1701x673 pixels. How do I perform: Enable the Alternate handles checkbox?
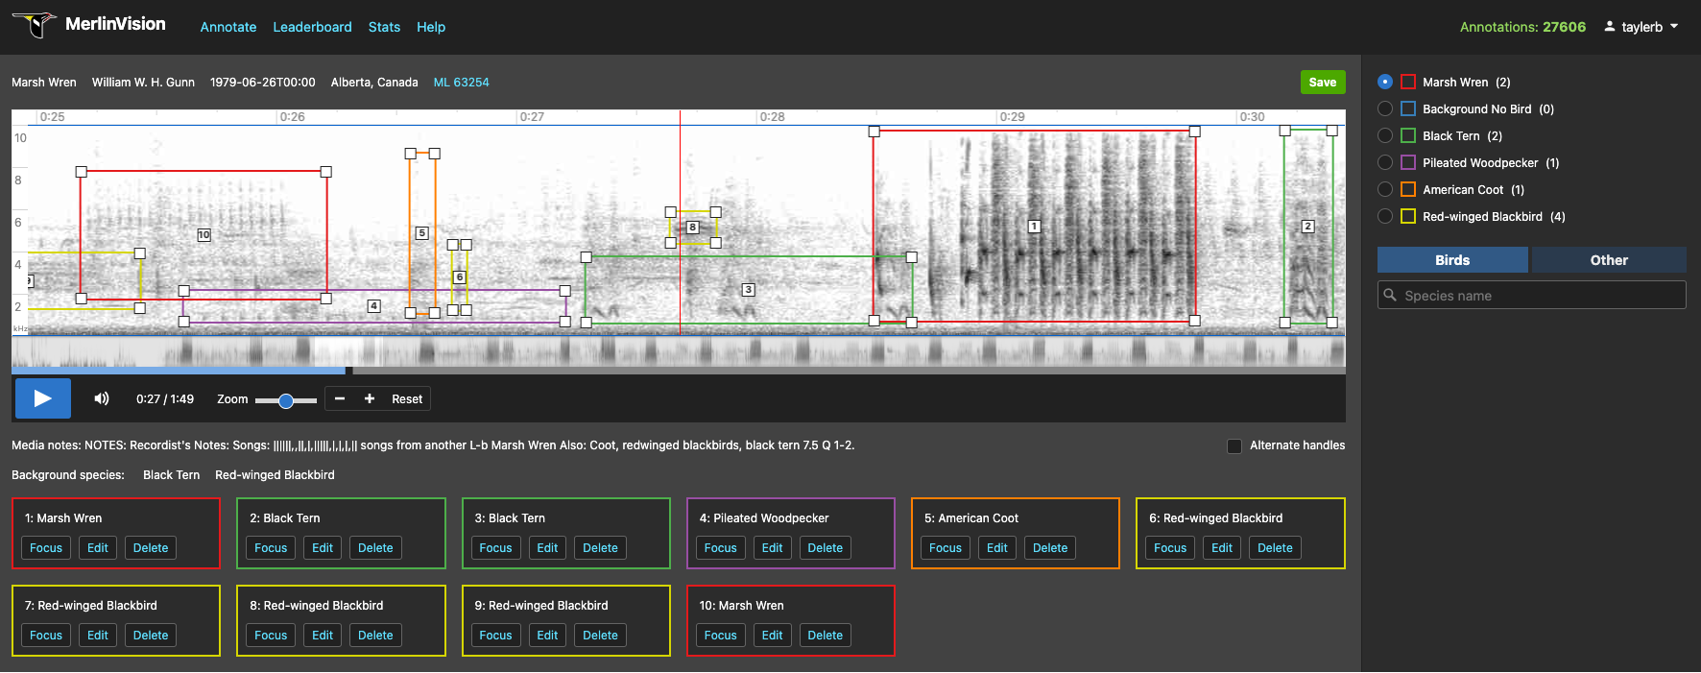pyautogui.click(x=1234, y=445)
